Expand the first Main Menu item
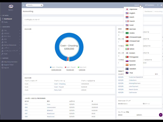The width and height of the screenshot is (163, 122). [11, 30]
